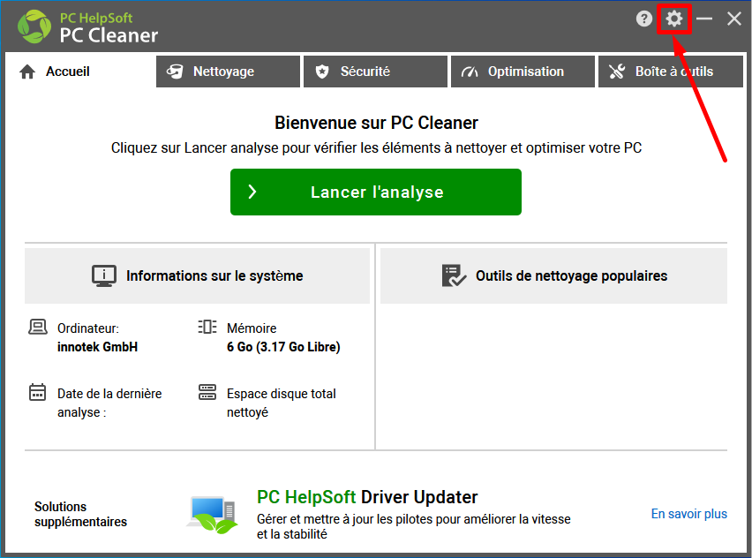
Task: Click Outils de nettoyage populaires header
Action: point(554,275)
